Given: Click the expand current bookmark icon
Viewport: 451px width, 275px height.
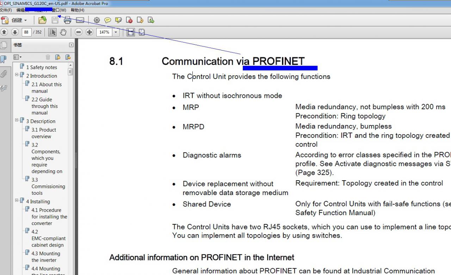Looking at the screenshot, I should [x=68, y=57].
